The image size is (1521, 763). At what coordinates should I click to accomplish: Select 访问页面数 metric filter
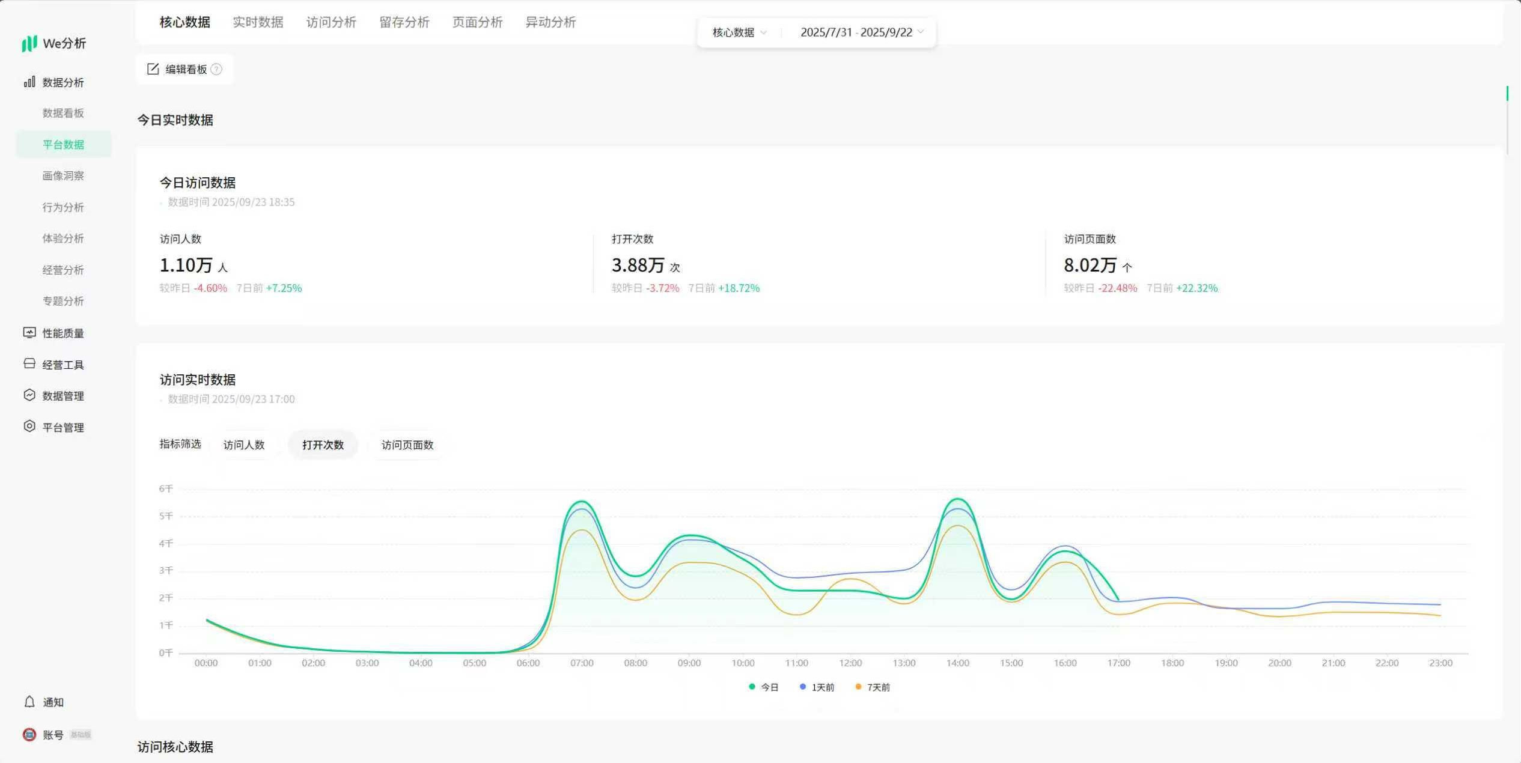[407, 445]
